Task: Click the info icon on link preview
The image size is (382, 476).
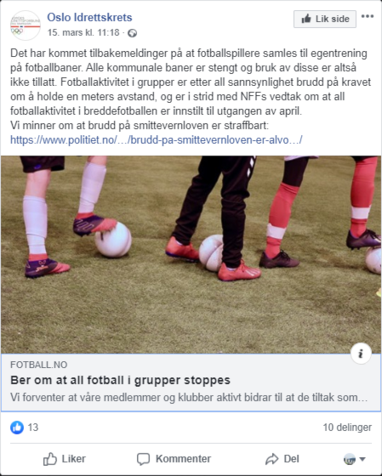Action: (x=361, y=354)
